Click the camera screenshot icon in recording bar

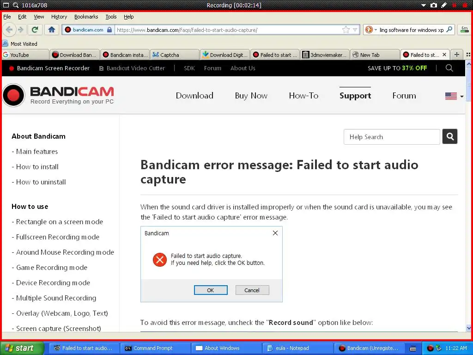click(433, 5)
